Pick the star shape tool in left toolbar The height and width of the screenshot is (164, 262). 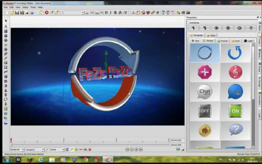[x=6, y=45]
